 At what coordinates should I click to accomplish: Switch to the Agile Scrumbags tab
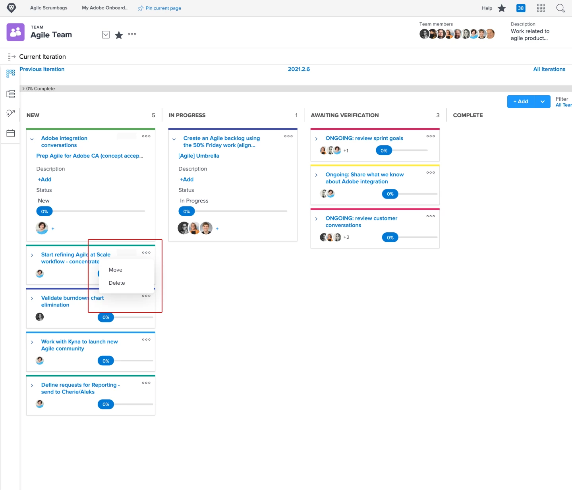[x=49, y=8]
